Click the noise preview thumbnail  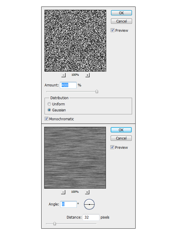[75, 41]
